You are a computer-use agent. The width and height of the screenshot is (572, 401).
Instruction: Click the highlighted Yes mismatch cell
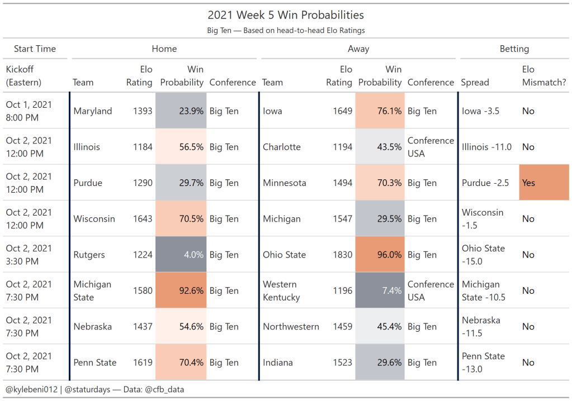(x=543, y=183)
